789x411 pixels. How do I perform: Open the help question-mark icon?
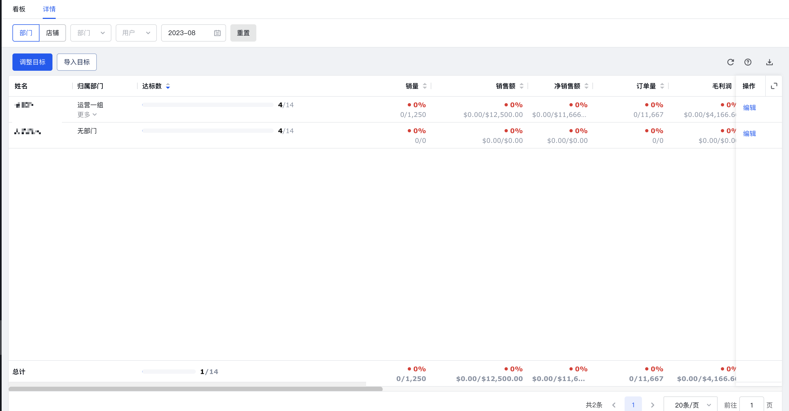(x=748, y=62)
